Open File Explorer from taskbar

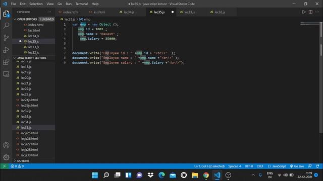pyautogui.click(x=195, y=175)
